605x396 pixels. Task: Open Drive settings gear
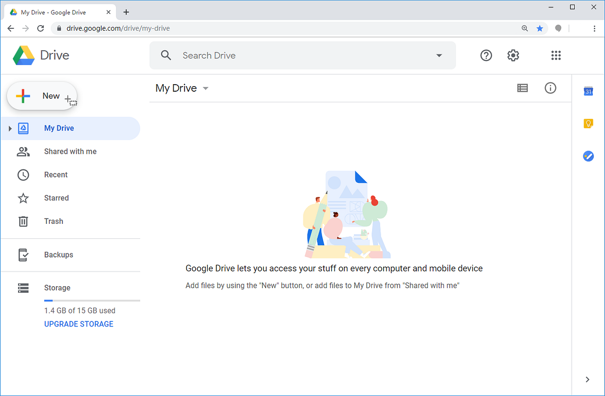click(x=513, y=55)
